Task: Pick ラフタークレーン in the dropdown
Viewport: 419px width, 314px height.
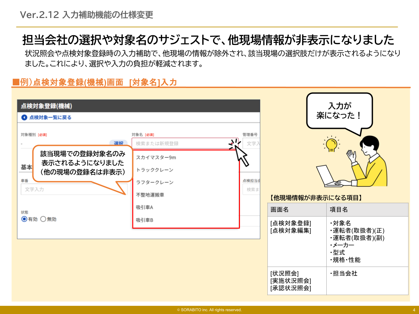Action: pos(155,182)
